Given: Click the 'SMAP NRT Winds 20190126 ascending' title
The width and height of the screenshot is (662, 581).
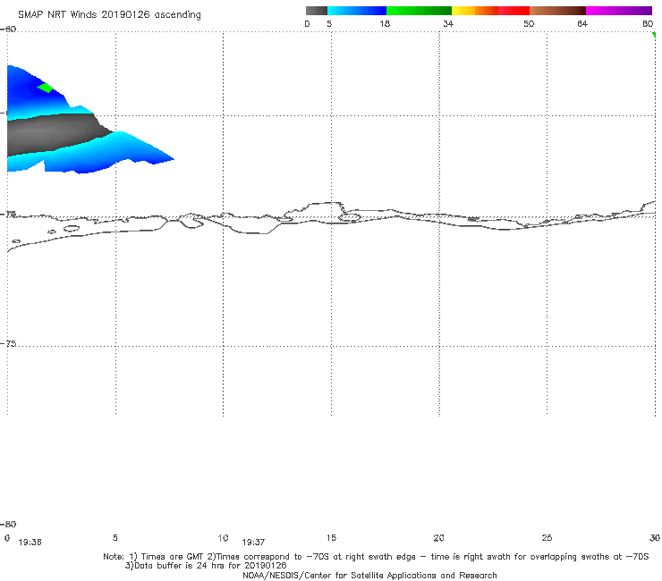Looking at the screenshot, I should [x=109, y=14].
